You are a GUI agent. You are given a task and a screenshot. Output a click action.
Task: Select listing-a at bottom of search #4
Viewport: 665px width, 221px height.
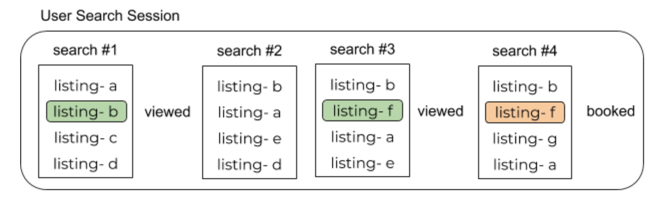pyautogui.click(x=525, y=165)
